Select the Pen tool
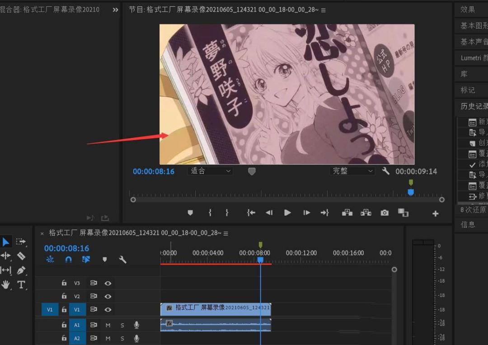Screen dimensions: 488x345 [x=21, y=270]
